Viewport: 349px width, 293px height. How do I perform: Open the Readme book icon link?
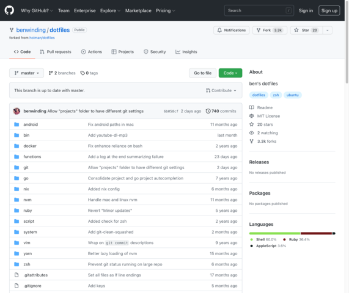pos(251,107)
